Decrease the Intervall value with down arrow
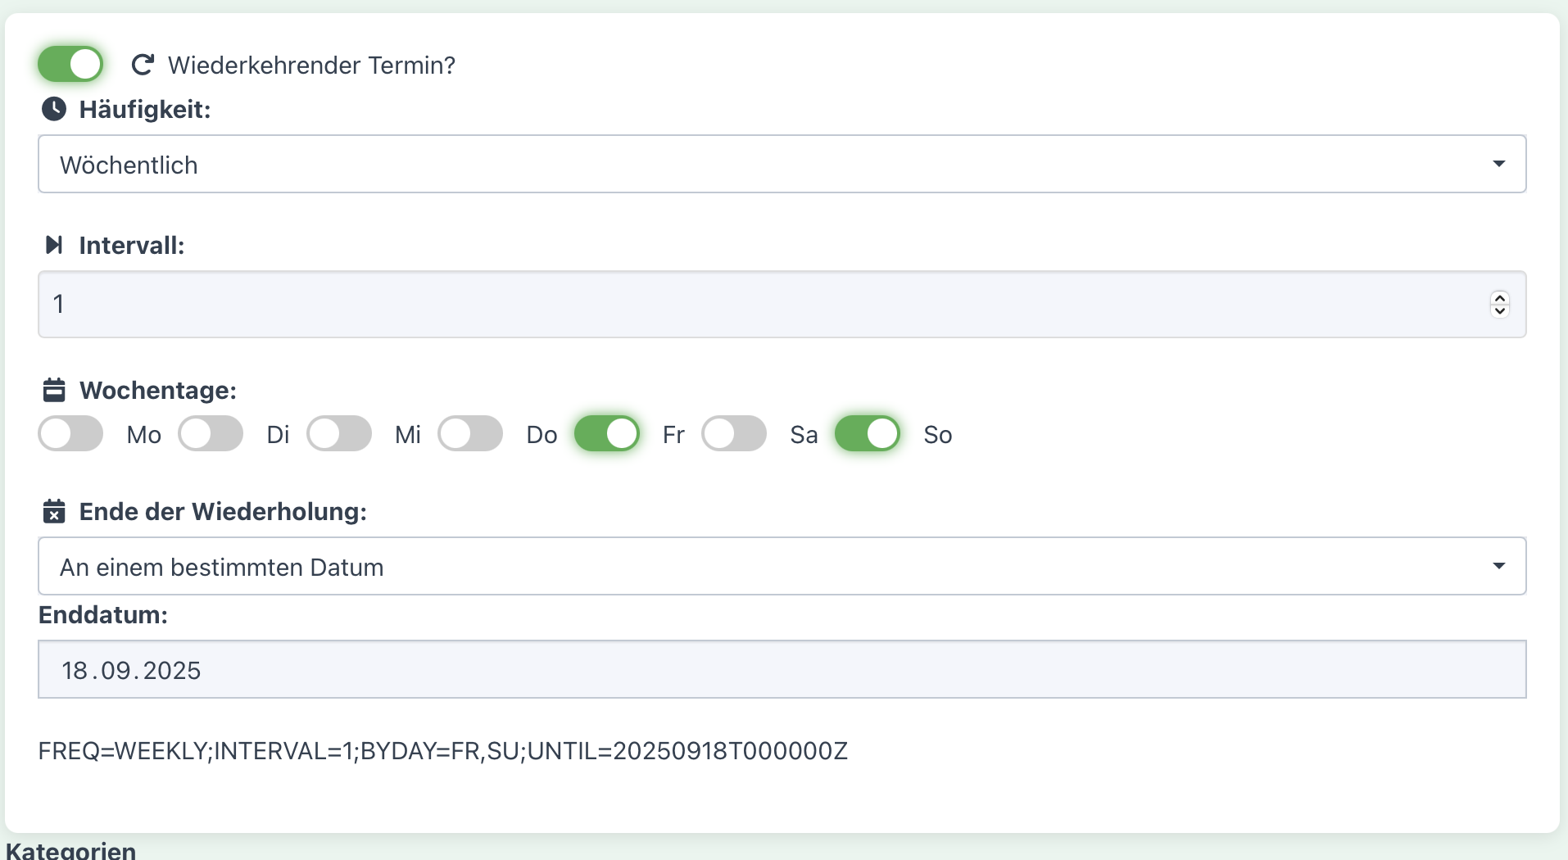 tap(1500, 310)
